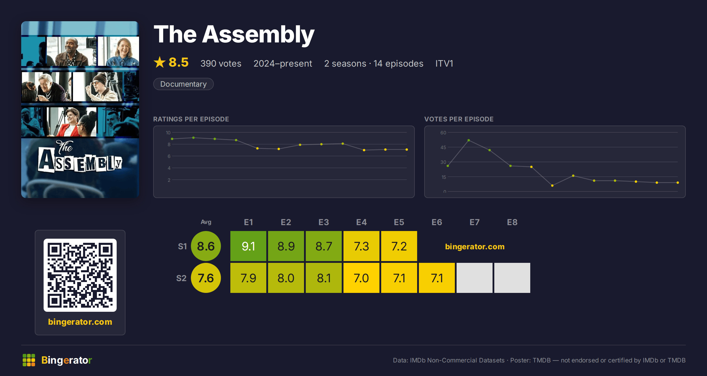This screenshot has height=376, width=707.
Task: Click The Assembly title heading
Action: point(234,34)
